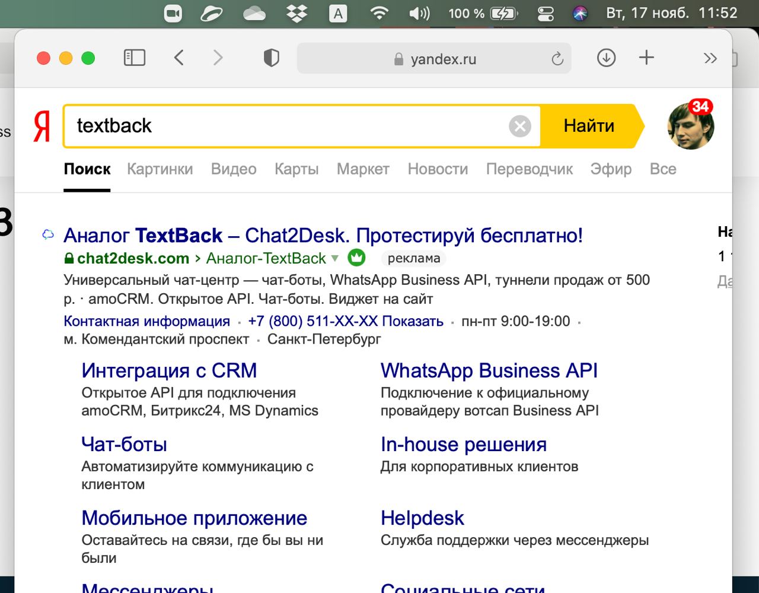The height and width of the screenshot is (593, 759).
Task: Click the user profile avatar
Action: pos(690,126)
